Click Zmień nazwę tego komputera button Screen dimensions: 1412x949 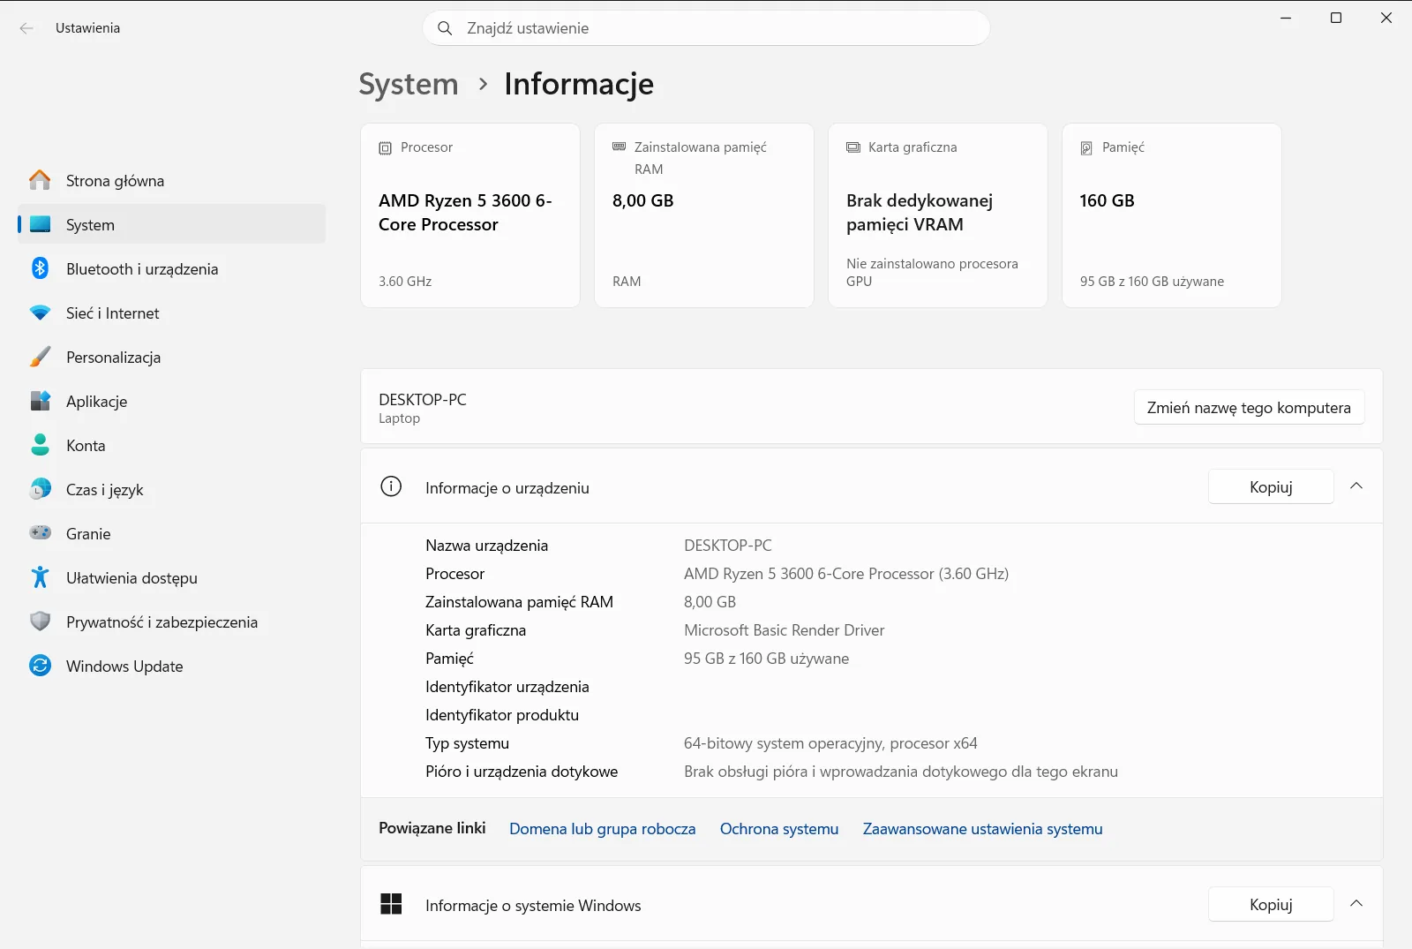[1249, 407]
